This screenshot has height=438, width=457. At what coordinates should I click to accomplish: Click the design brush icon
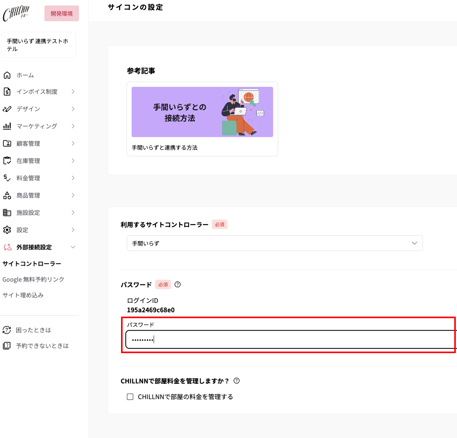pyautogui.click(x=7, y=109)
